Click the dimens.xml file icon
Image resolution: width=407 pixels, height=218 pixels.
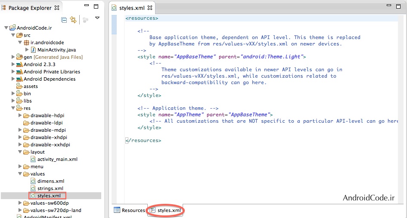point(33,181)
